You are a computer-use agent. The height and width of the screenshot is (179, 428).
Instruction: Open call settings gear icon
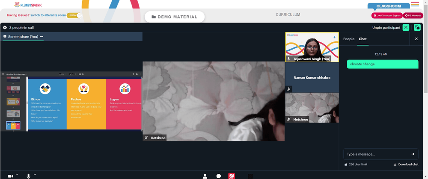(x=5, y=27)
